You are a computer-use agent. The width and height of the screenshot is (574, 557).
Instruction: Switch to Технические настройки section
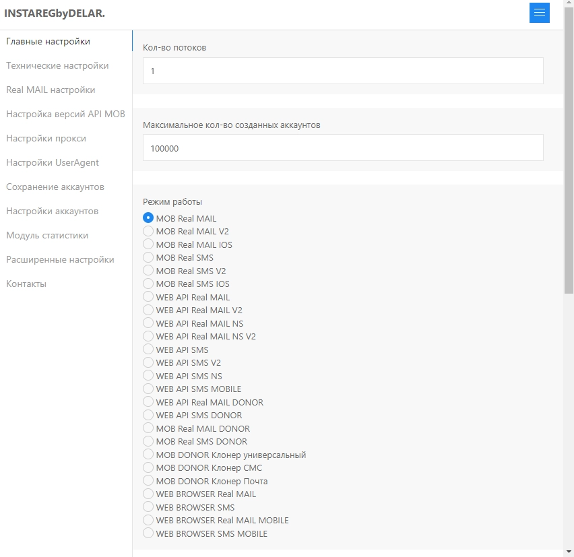tap(57, 66)
